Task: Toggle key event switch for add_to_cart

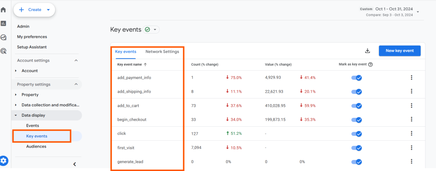Action: (356, 105)
